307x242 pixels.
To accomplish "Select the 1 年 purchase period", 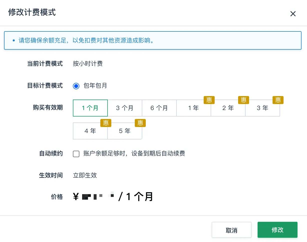I will (x=194, y=108).
